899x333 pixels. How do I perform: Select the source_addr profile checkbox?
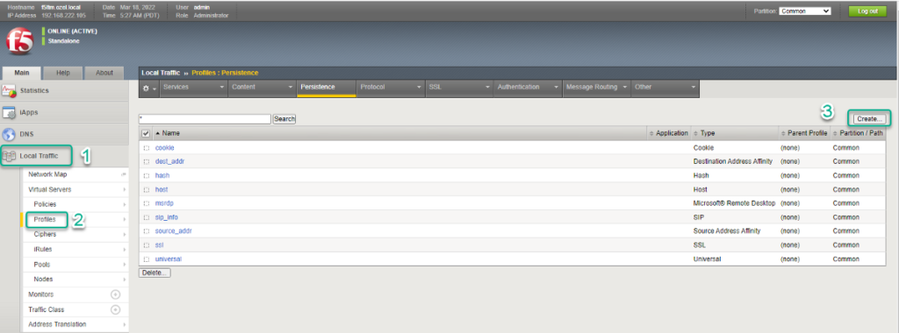pyautogui.click(x=147, y=231)
